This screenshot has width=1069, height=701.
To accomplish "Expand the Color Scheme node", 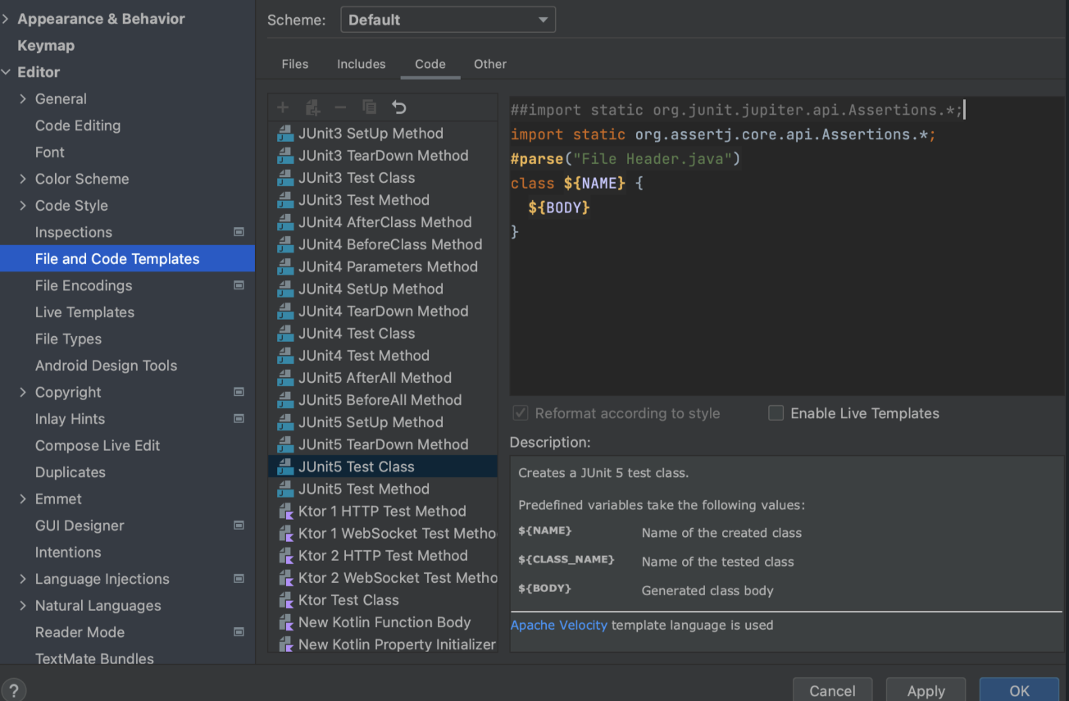I will point(23,179).
